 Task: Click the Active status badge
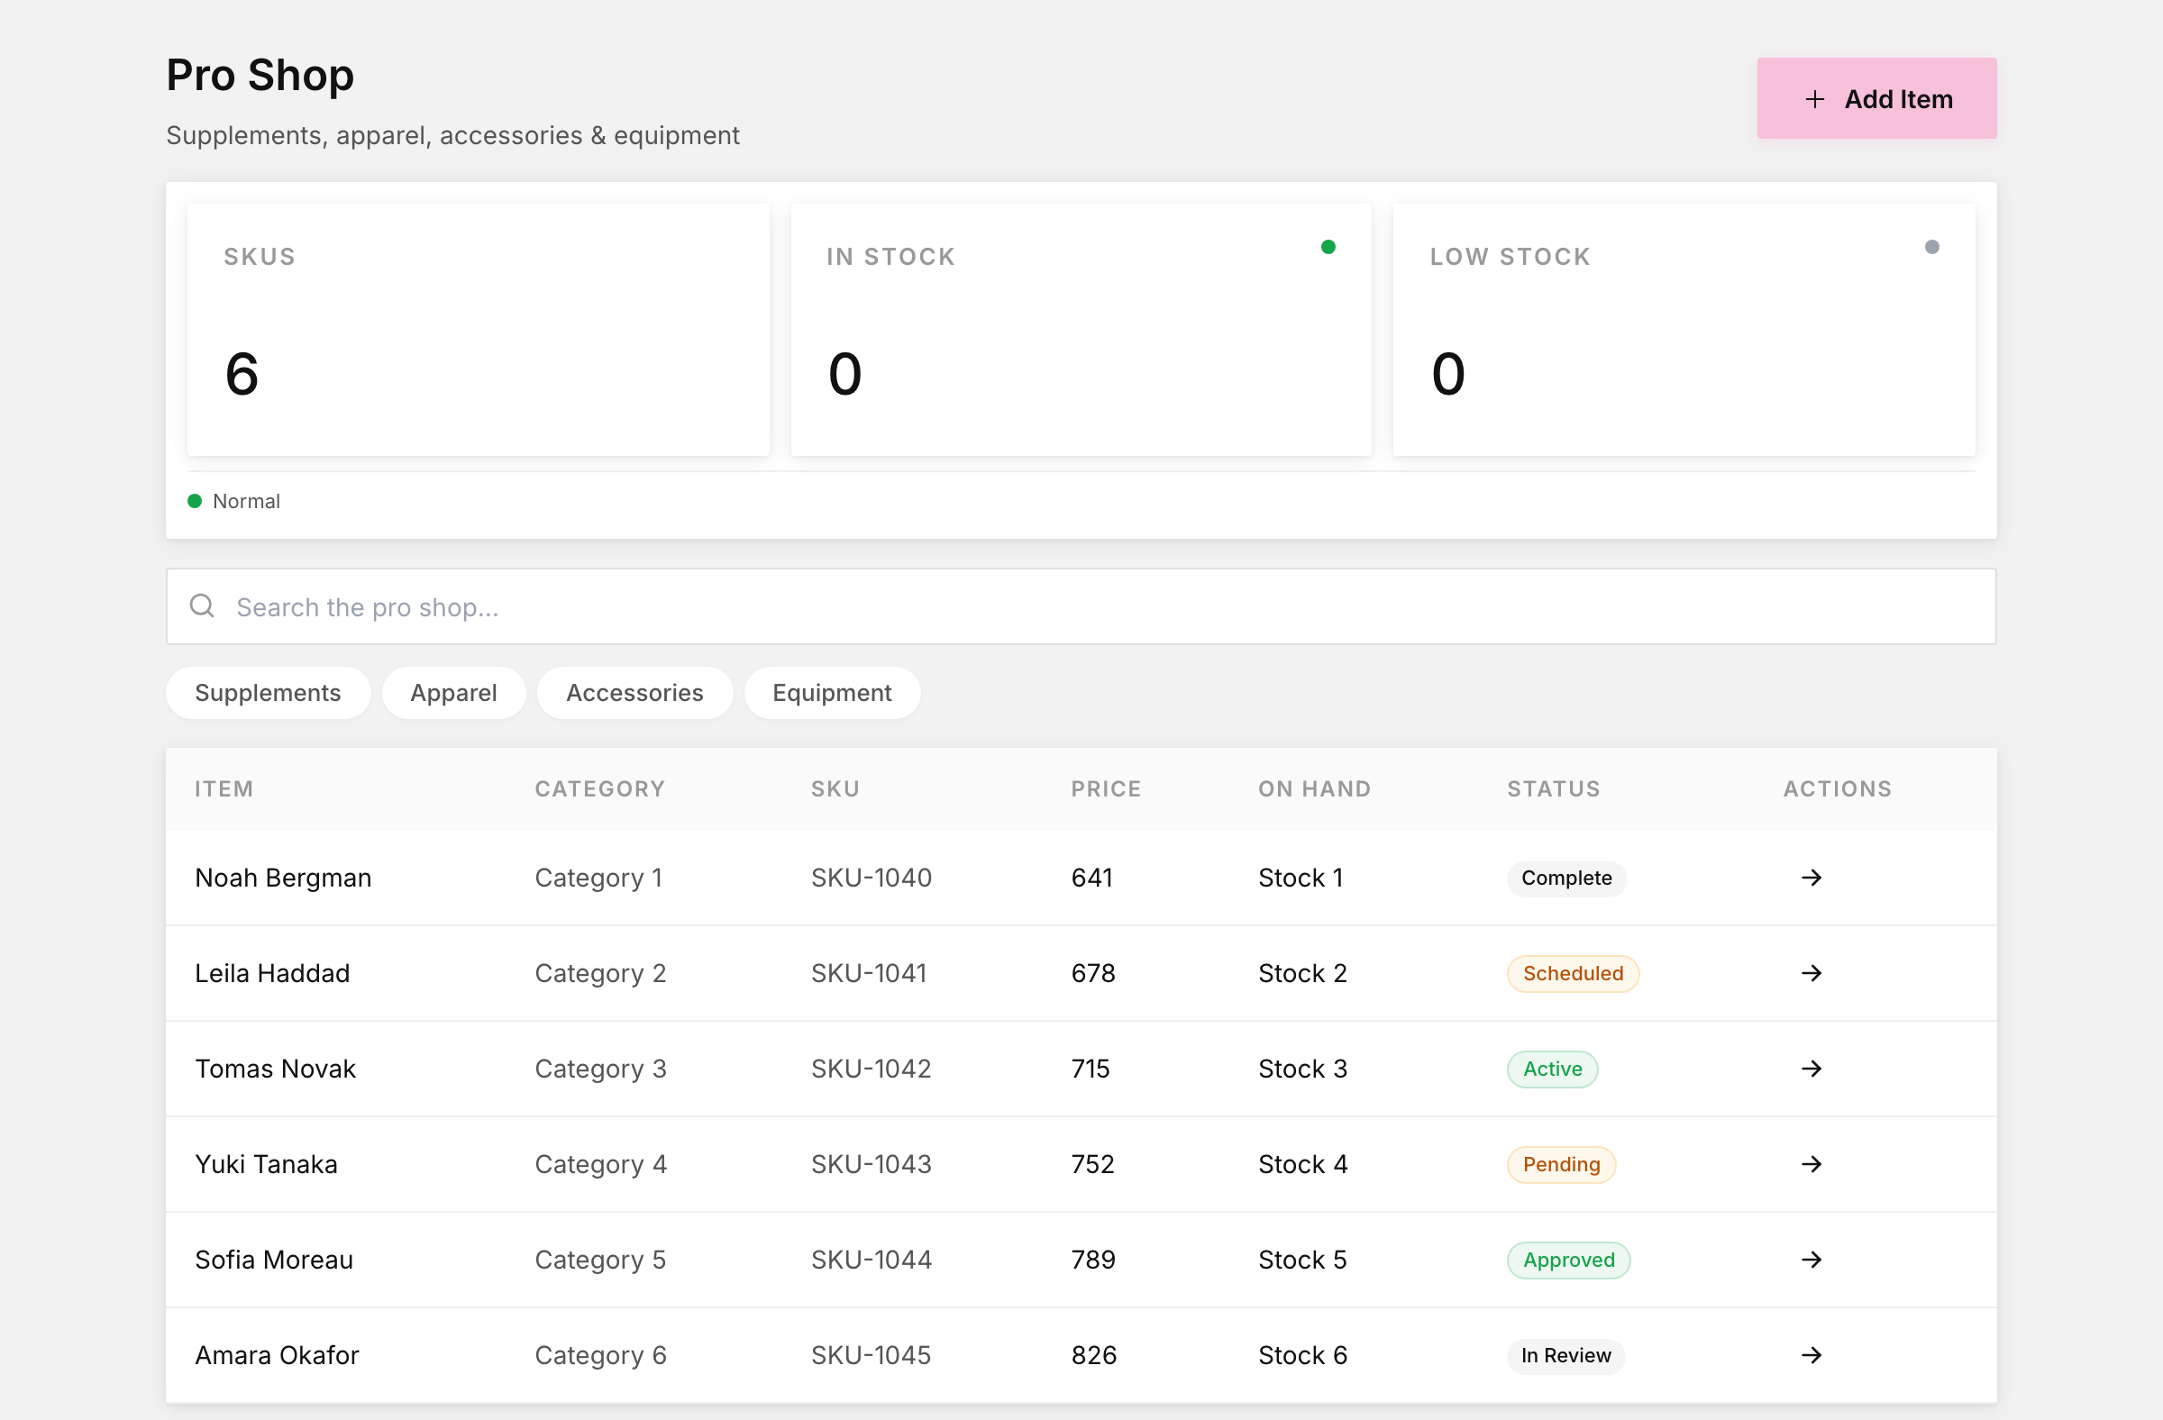tap(1552, 1070)
